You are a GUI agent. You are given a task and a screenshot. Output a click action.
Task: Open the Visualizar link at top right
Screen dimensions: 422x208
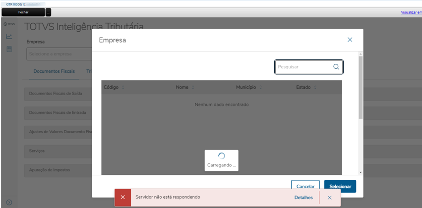pos(411,12)
